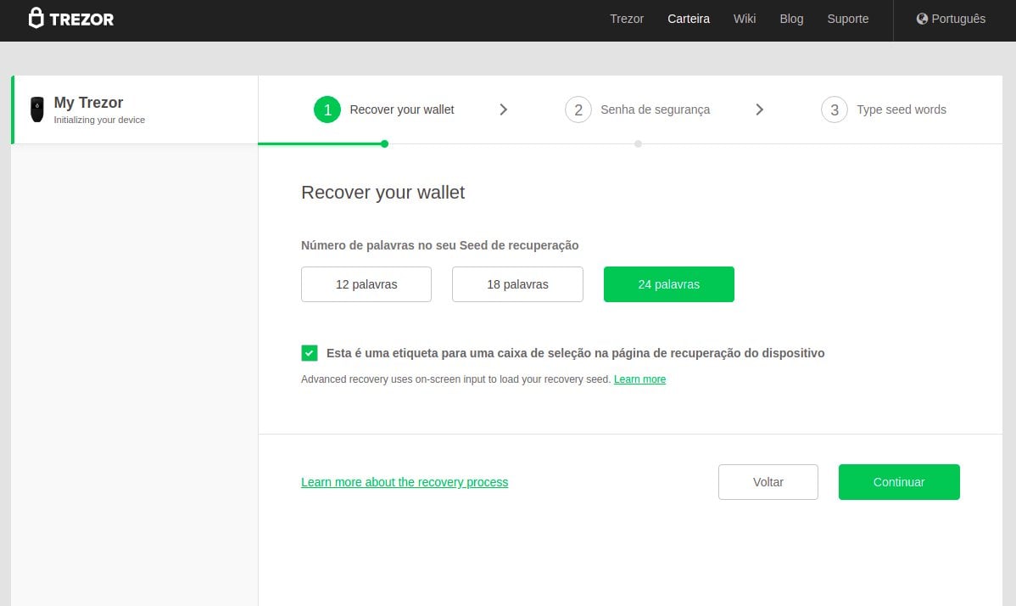Click Recover your wallet page heading

point(383,193)
